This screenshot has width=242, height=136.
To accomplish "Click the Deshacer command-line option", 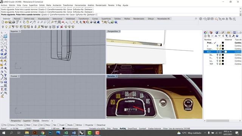I will point(91,15).
